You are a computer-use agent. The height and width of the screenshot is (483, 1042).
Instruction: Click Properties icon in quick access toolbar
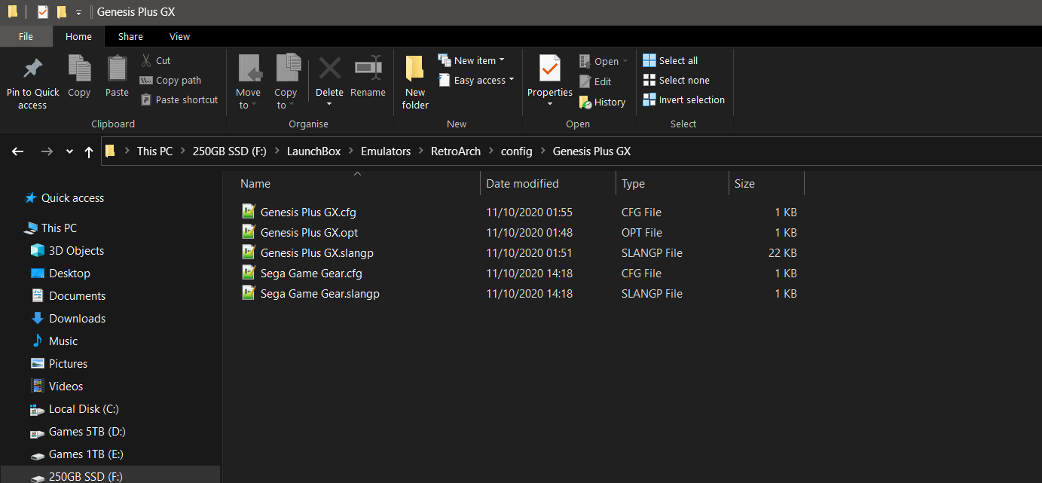tap(42, 12)
